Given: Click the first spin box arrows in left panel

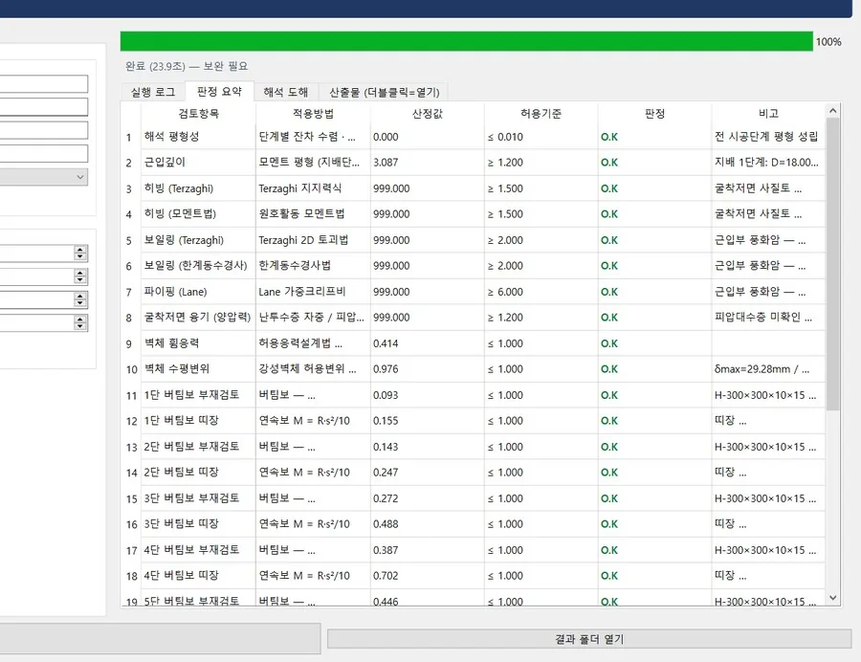Looking at the screenshot, I should 80,254.
